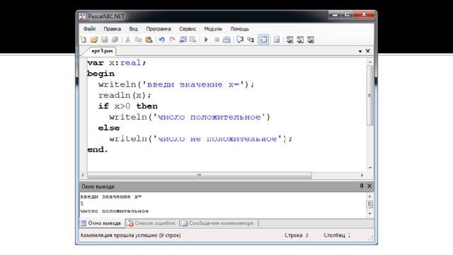Click the editor vertical scrollbar thumb

pyautogui.click(x=369, y=96)
